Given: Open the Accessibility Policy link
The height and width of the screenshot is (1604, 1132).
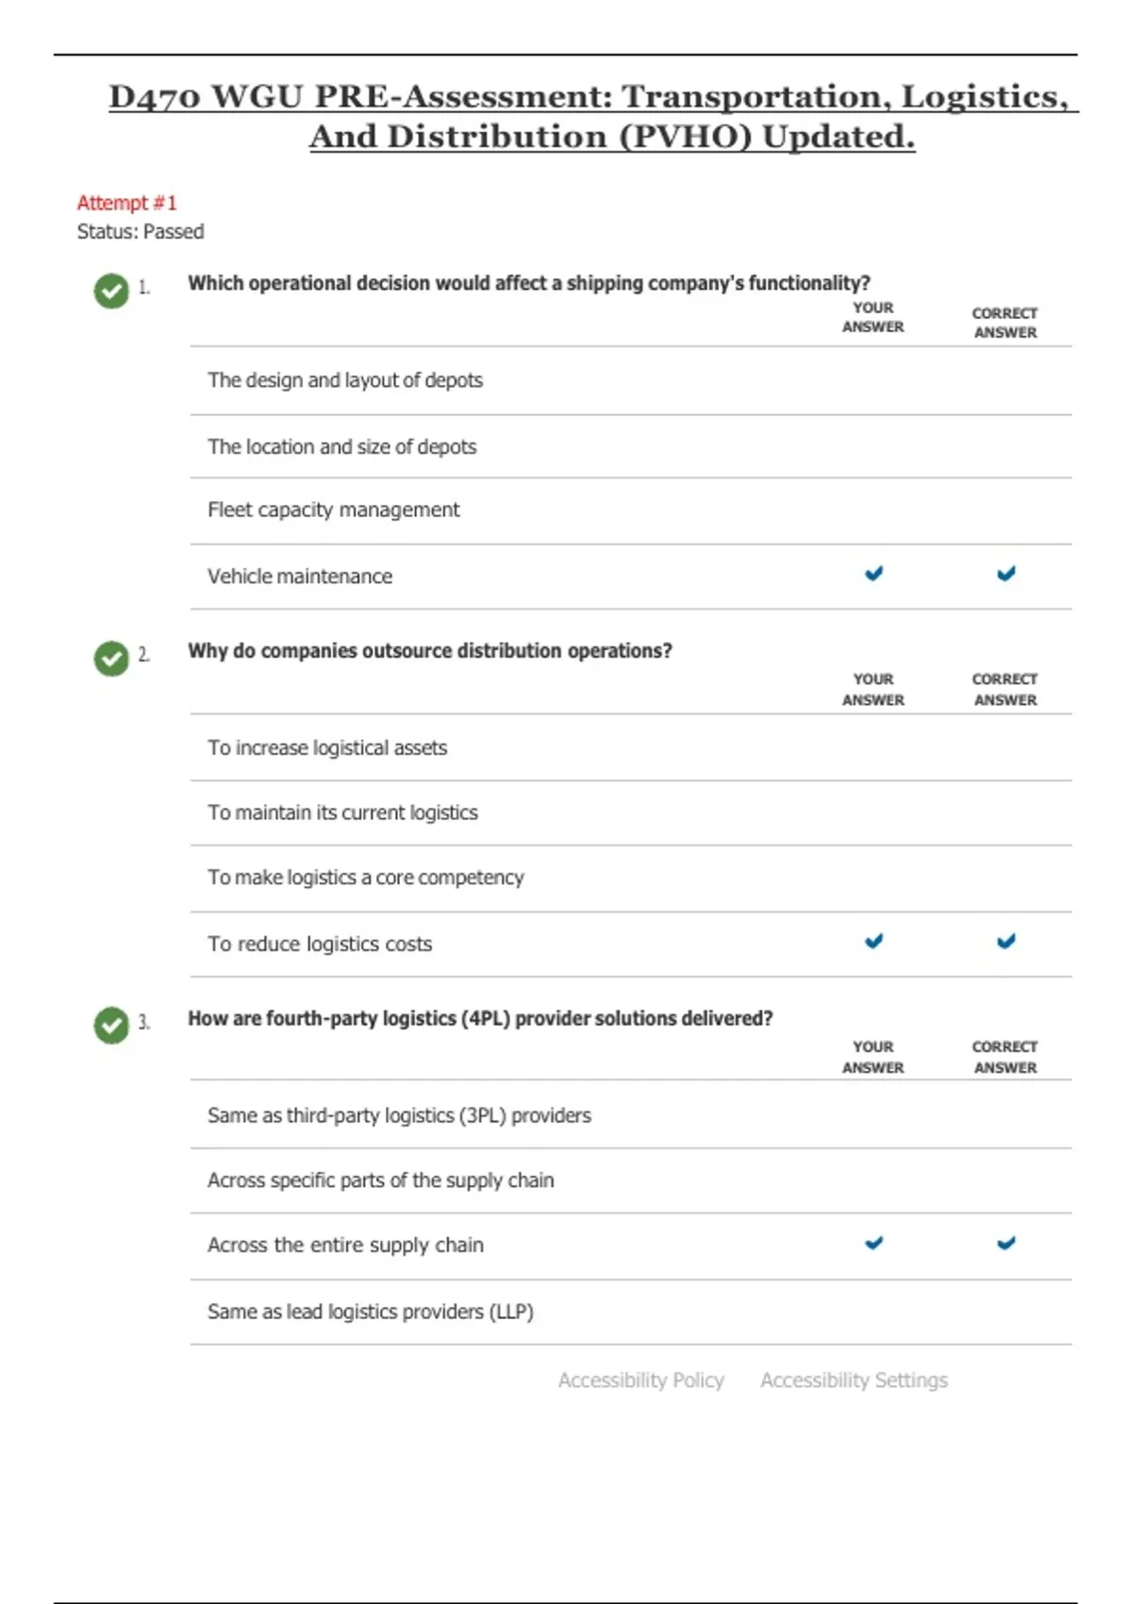Looking at the screenshot, I should [641, 1380].
